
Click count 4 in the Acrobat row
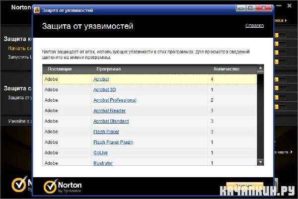point(212,79)
